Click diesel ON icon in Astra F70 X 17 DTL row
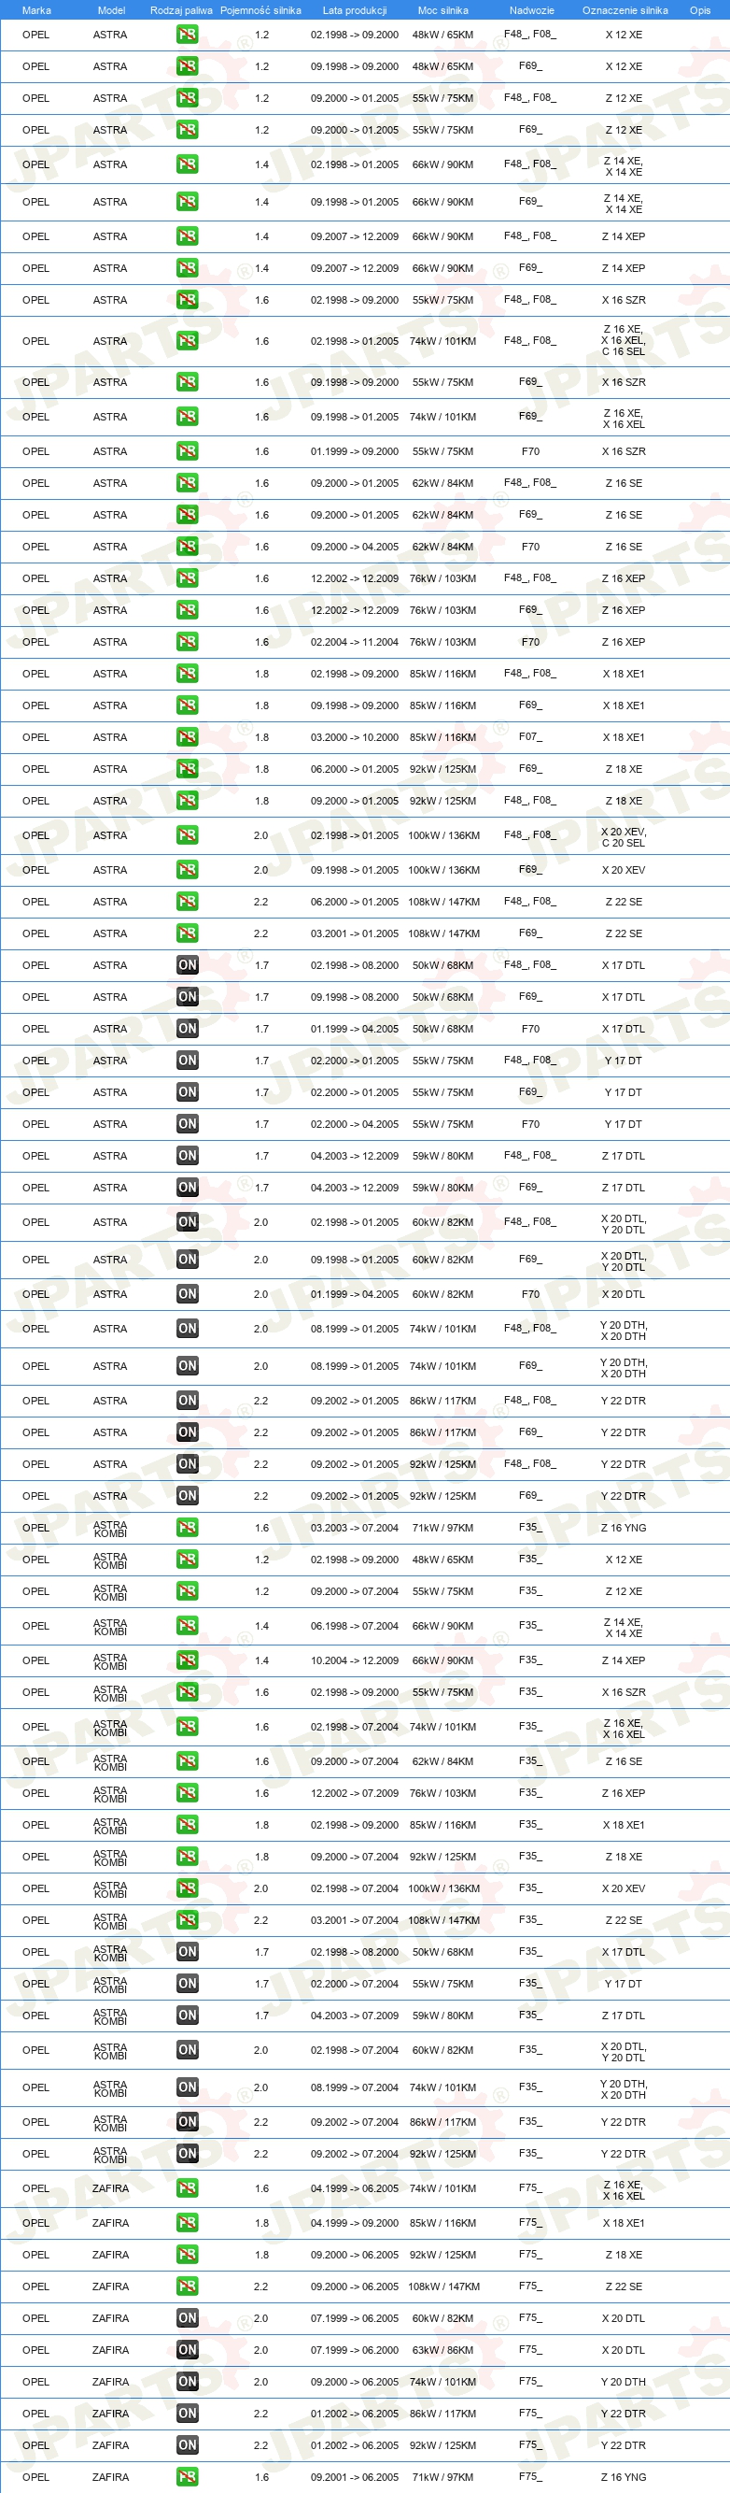 tap(188, 1029)
